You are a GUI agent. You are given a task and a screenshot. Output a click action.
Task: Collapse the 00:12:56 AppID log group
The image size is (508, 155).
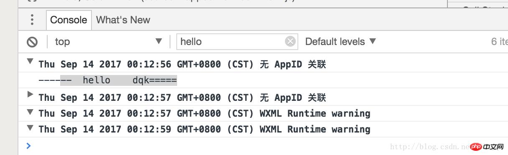point(30,62)
